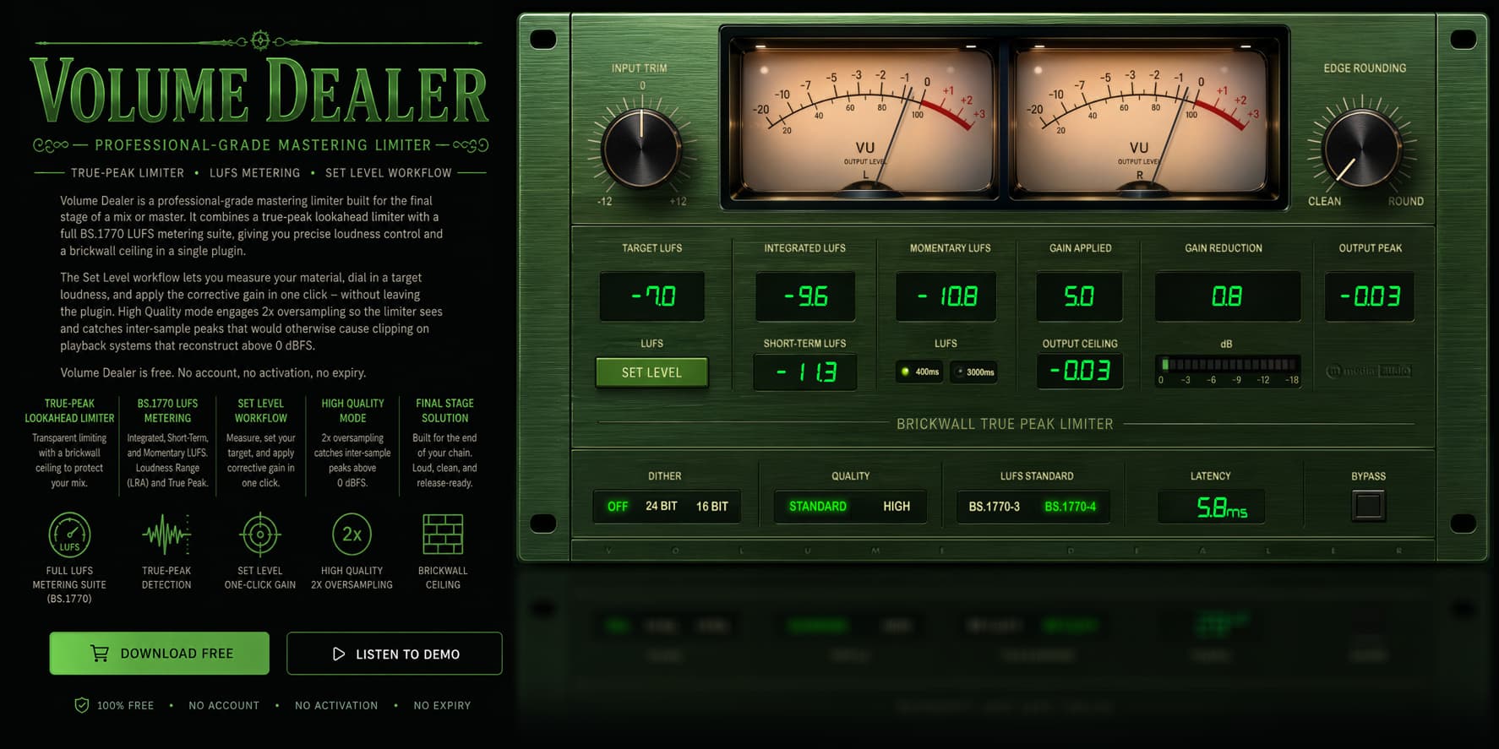Click the True-Peak Lookahead Limiter feature heading
1499x749 pixels.
69,410
